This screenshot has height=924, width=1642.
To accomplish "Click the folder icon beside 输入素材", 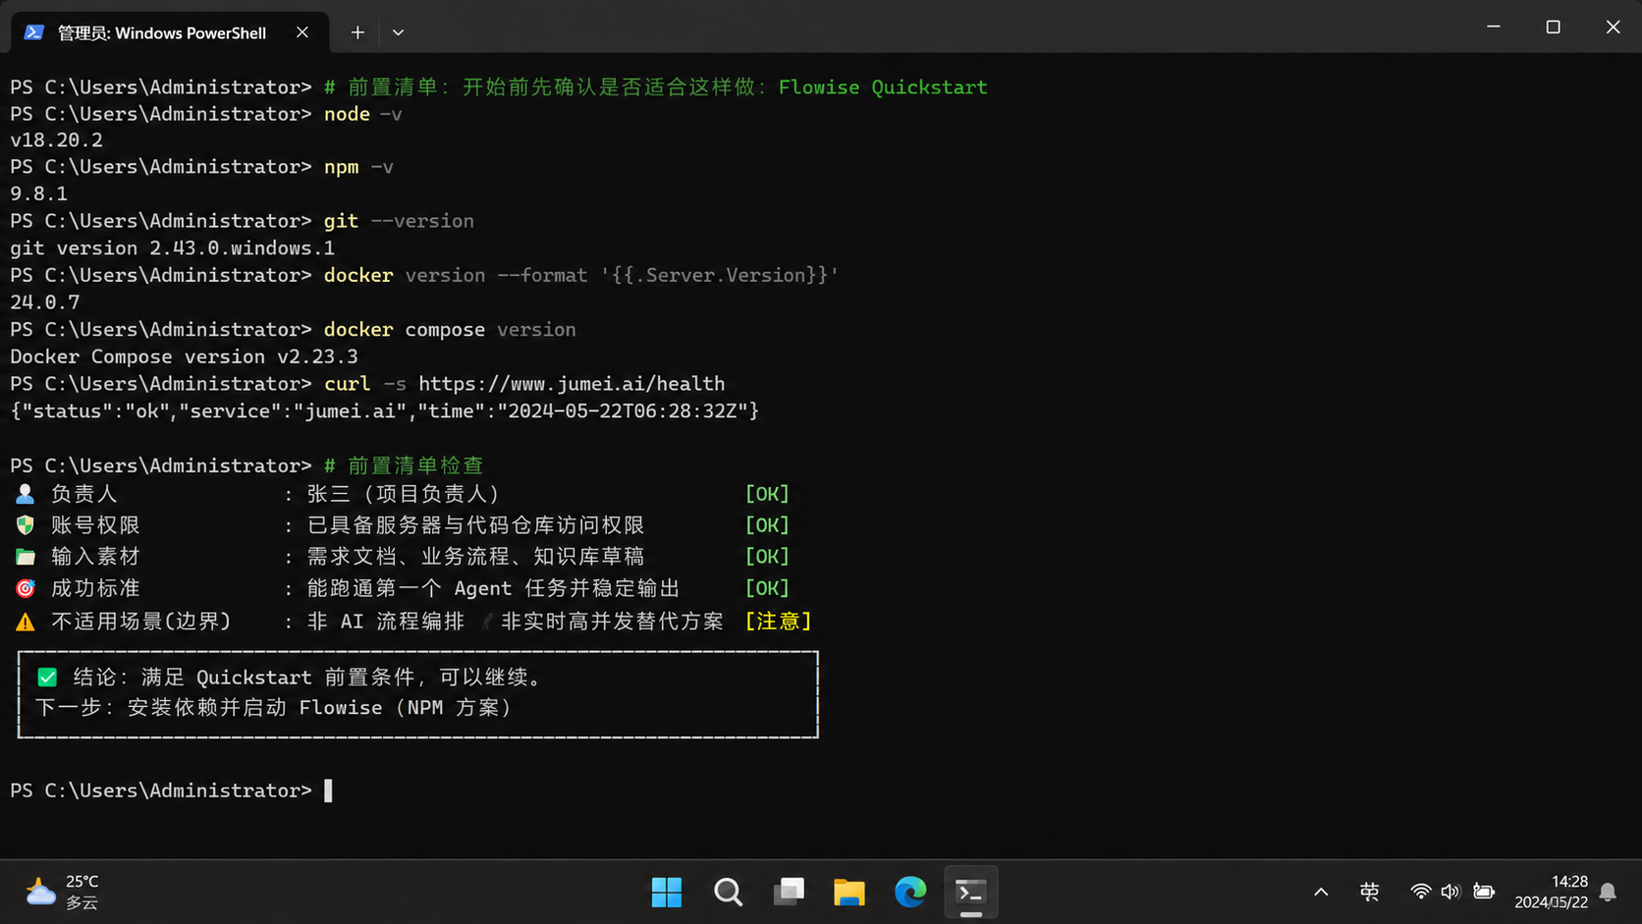I will [x=26, y=557].
